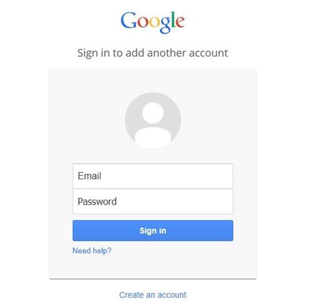Click the green letter l in Google logo
320x303 pixels.
[172, 20]
